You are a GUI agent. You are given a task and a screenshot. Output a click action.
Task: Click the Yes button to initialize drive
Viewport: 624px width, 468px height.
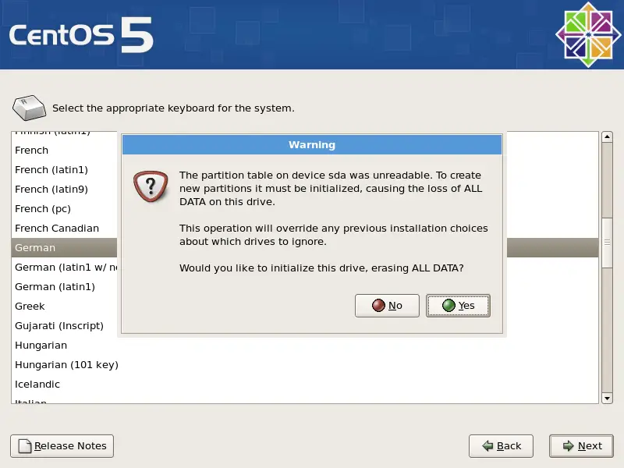coord(458,306)
